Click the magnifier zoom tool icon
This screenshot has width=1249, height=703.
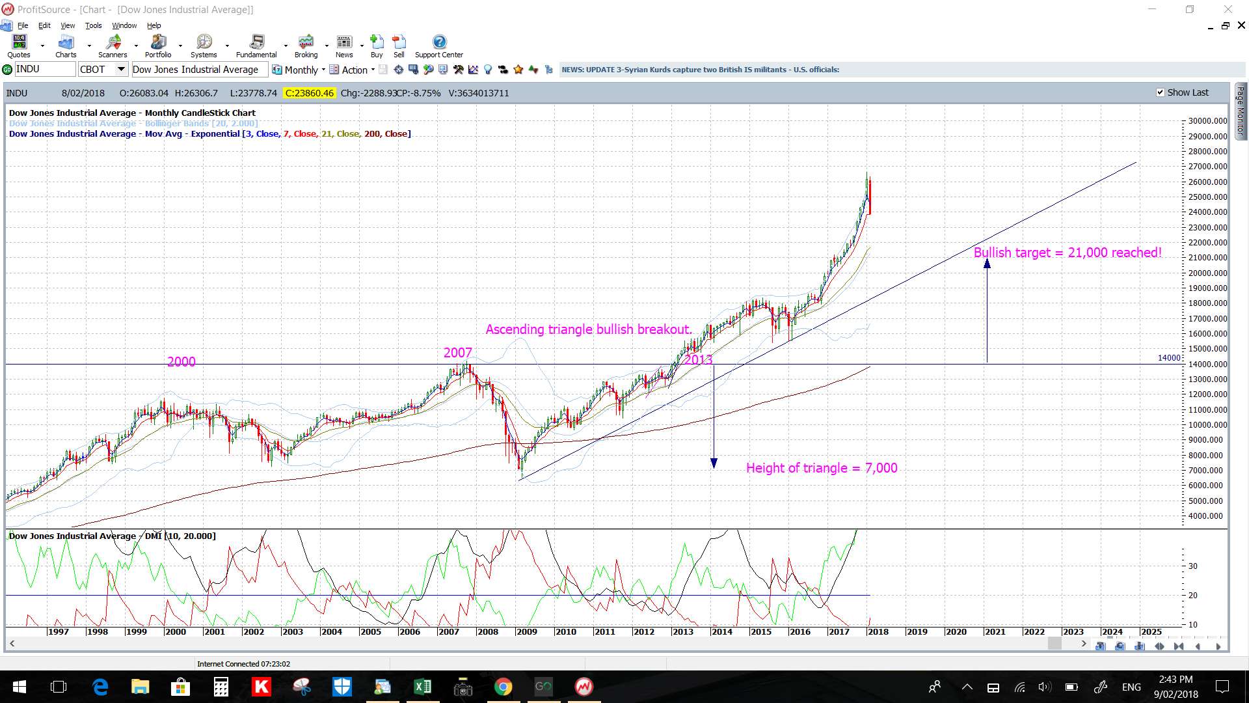[428, 70]
